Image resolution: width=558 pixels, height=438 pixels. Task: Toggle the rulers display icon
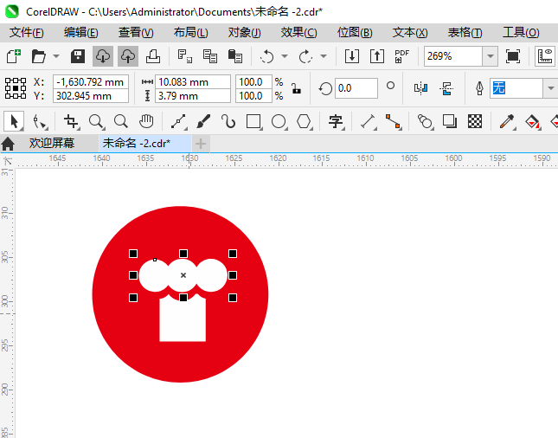pyautogui.click(x=545, y=56)
